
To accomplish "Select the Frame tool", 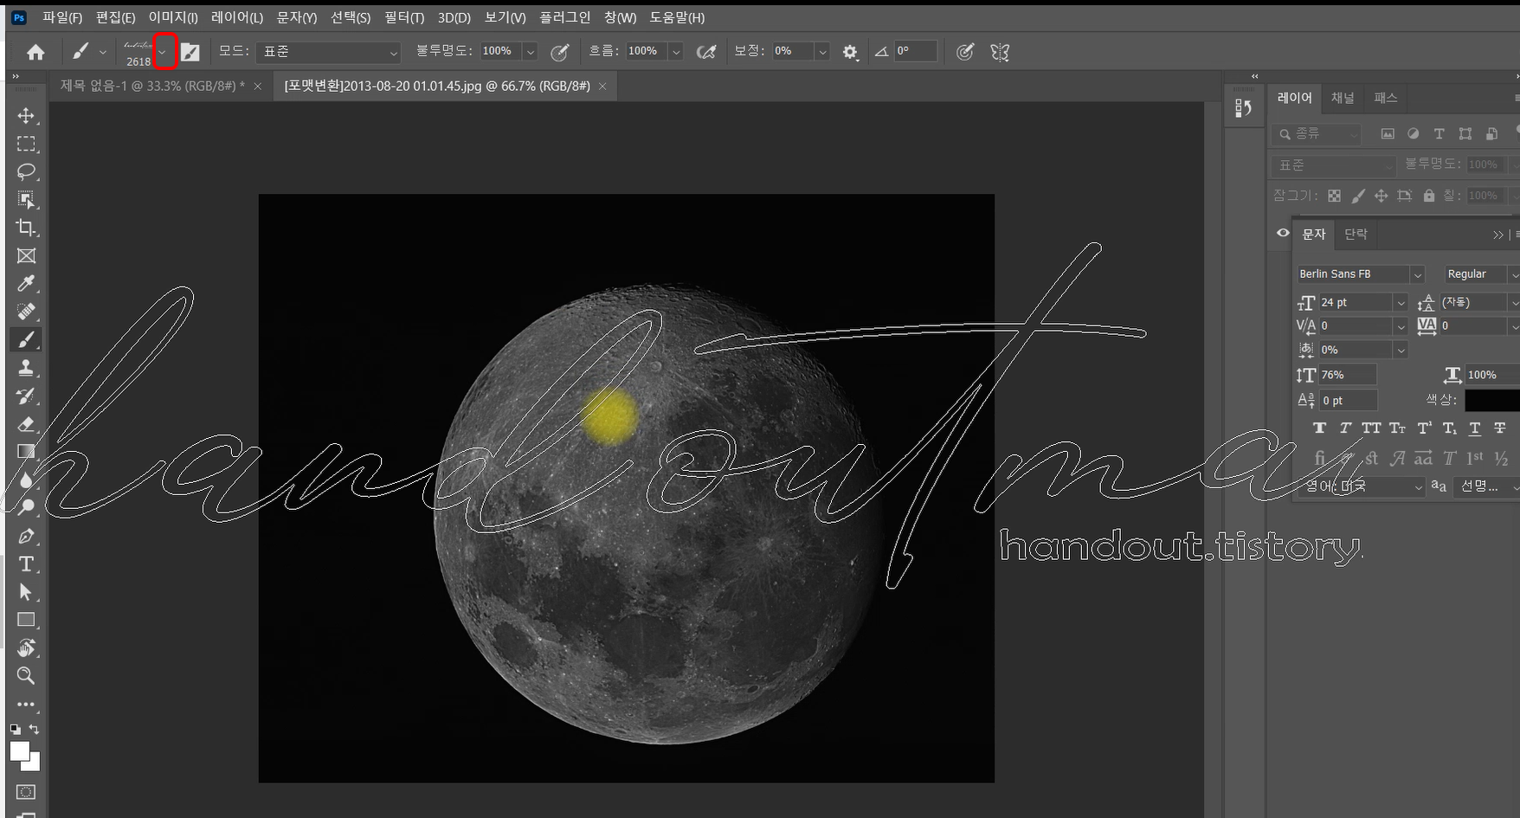I will (26, 255).
